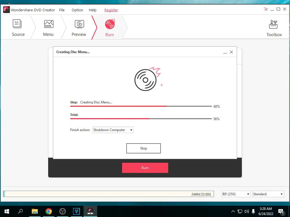Click the 56% total percentage
The image size is (290, 217).
(216, 119)
